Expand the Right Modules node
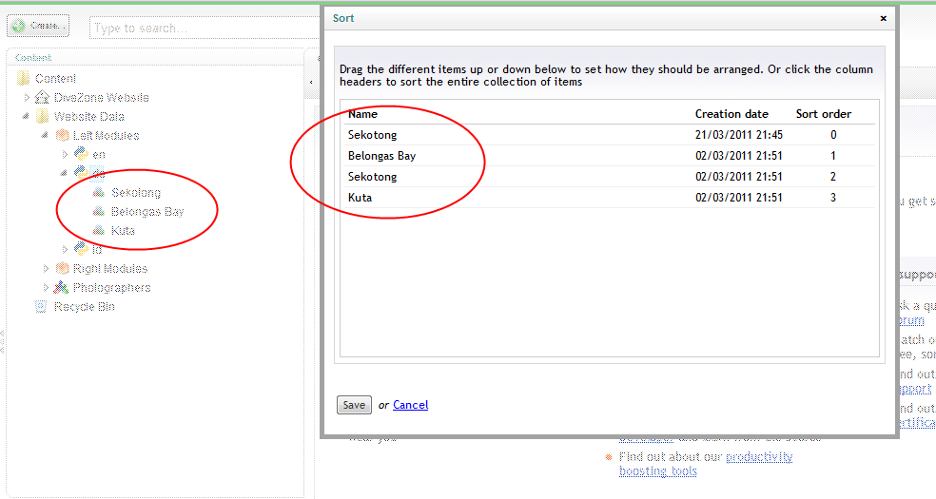This screenshot has width=936, height=499. click(x=46, y=269)
